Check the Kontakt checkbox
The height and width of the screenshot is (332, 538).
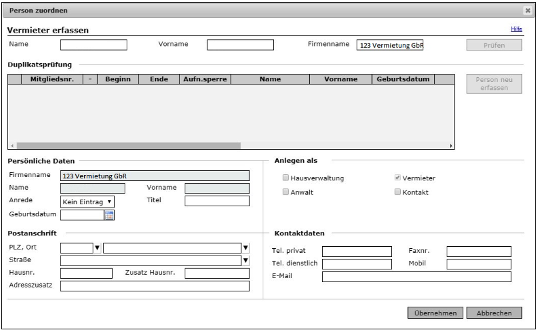397,192
